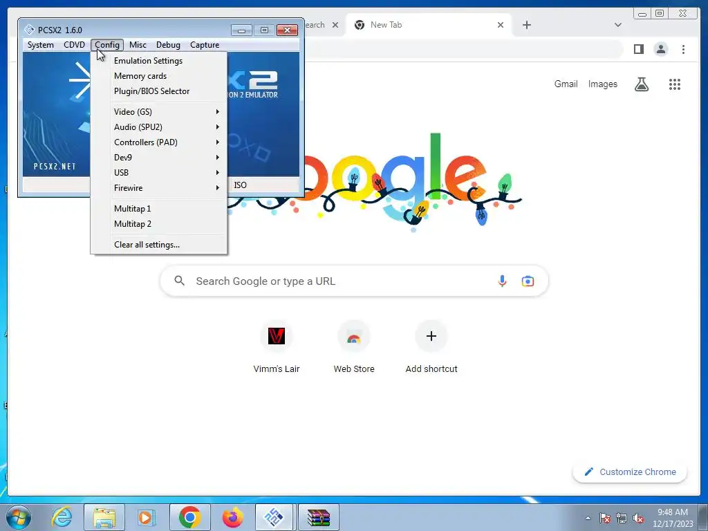
Task: Open Windows Media Player from taskbar
Action: (147, 517)
